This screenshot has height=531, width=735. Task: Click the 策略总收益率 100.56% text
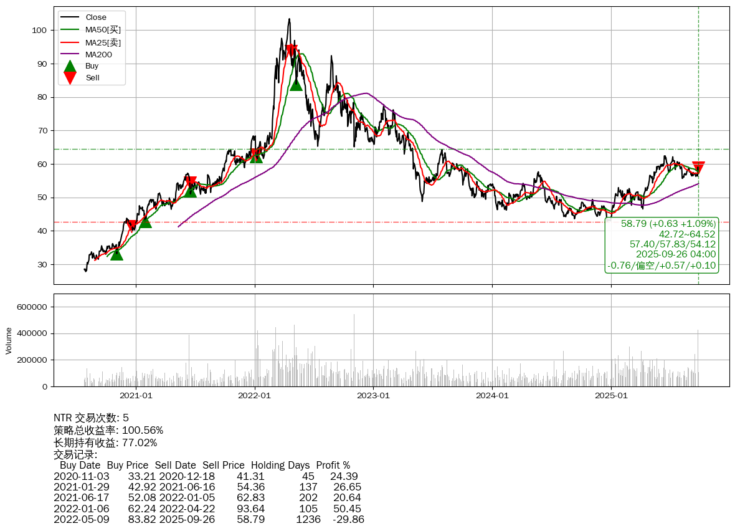point(108,430)
